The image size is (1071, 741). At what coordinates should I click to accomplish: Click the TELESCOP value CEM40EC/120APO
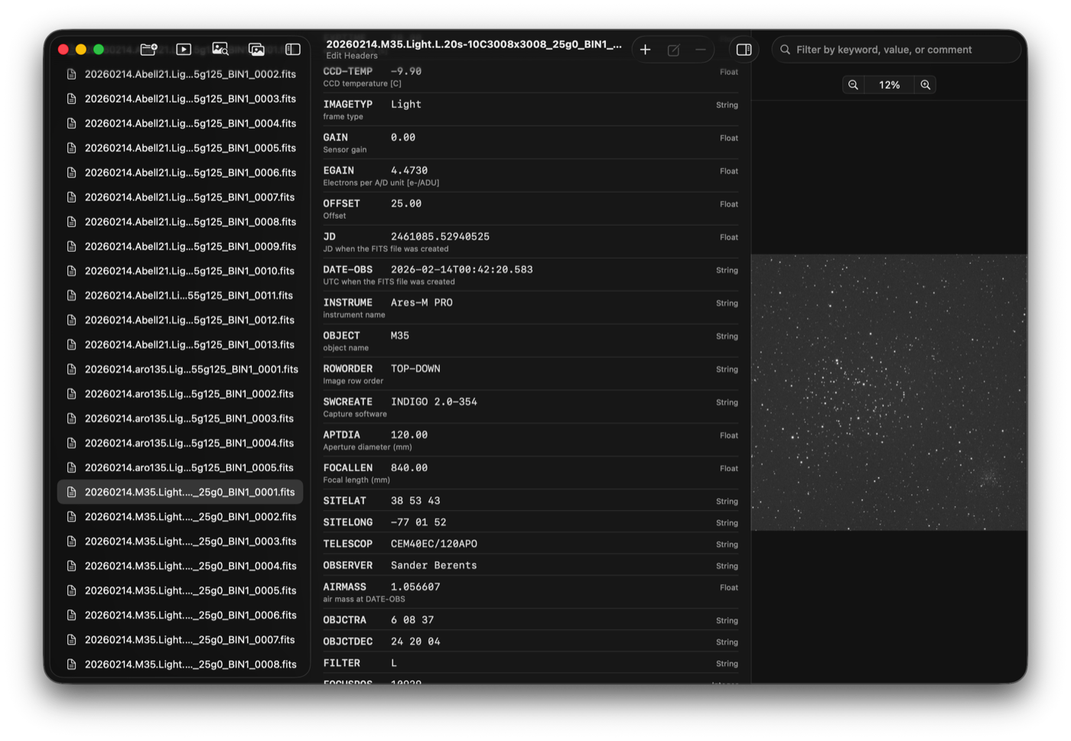[x=434, y=544]
